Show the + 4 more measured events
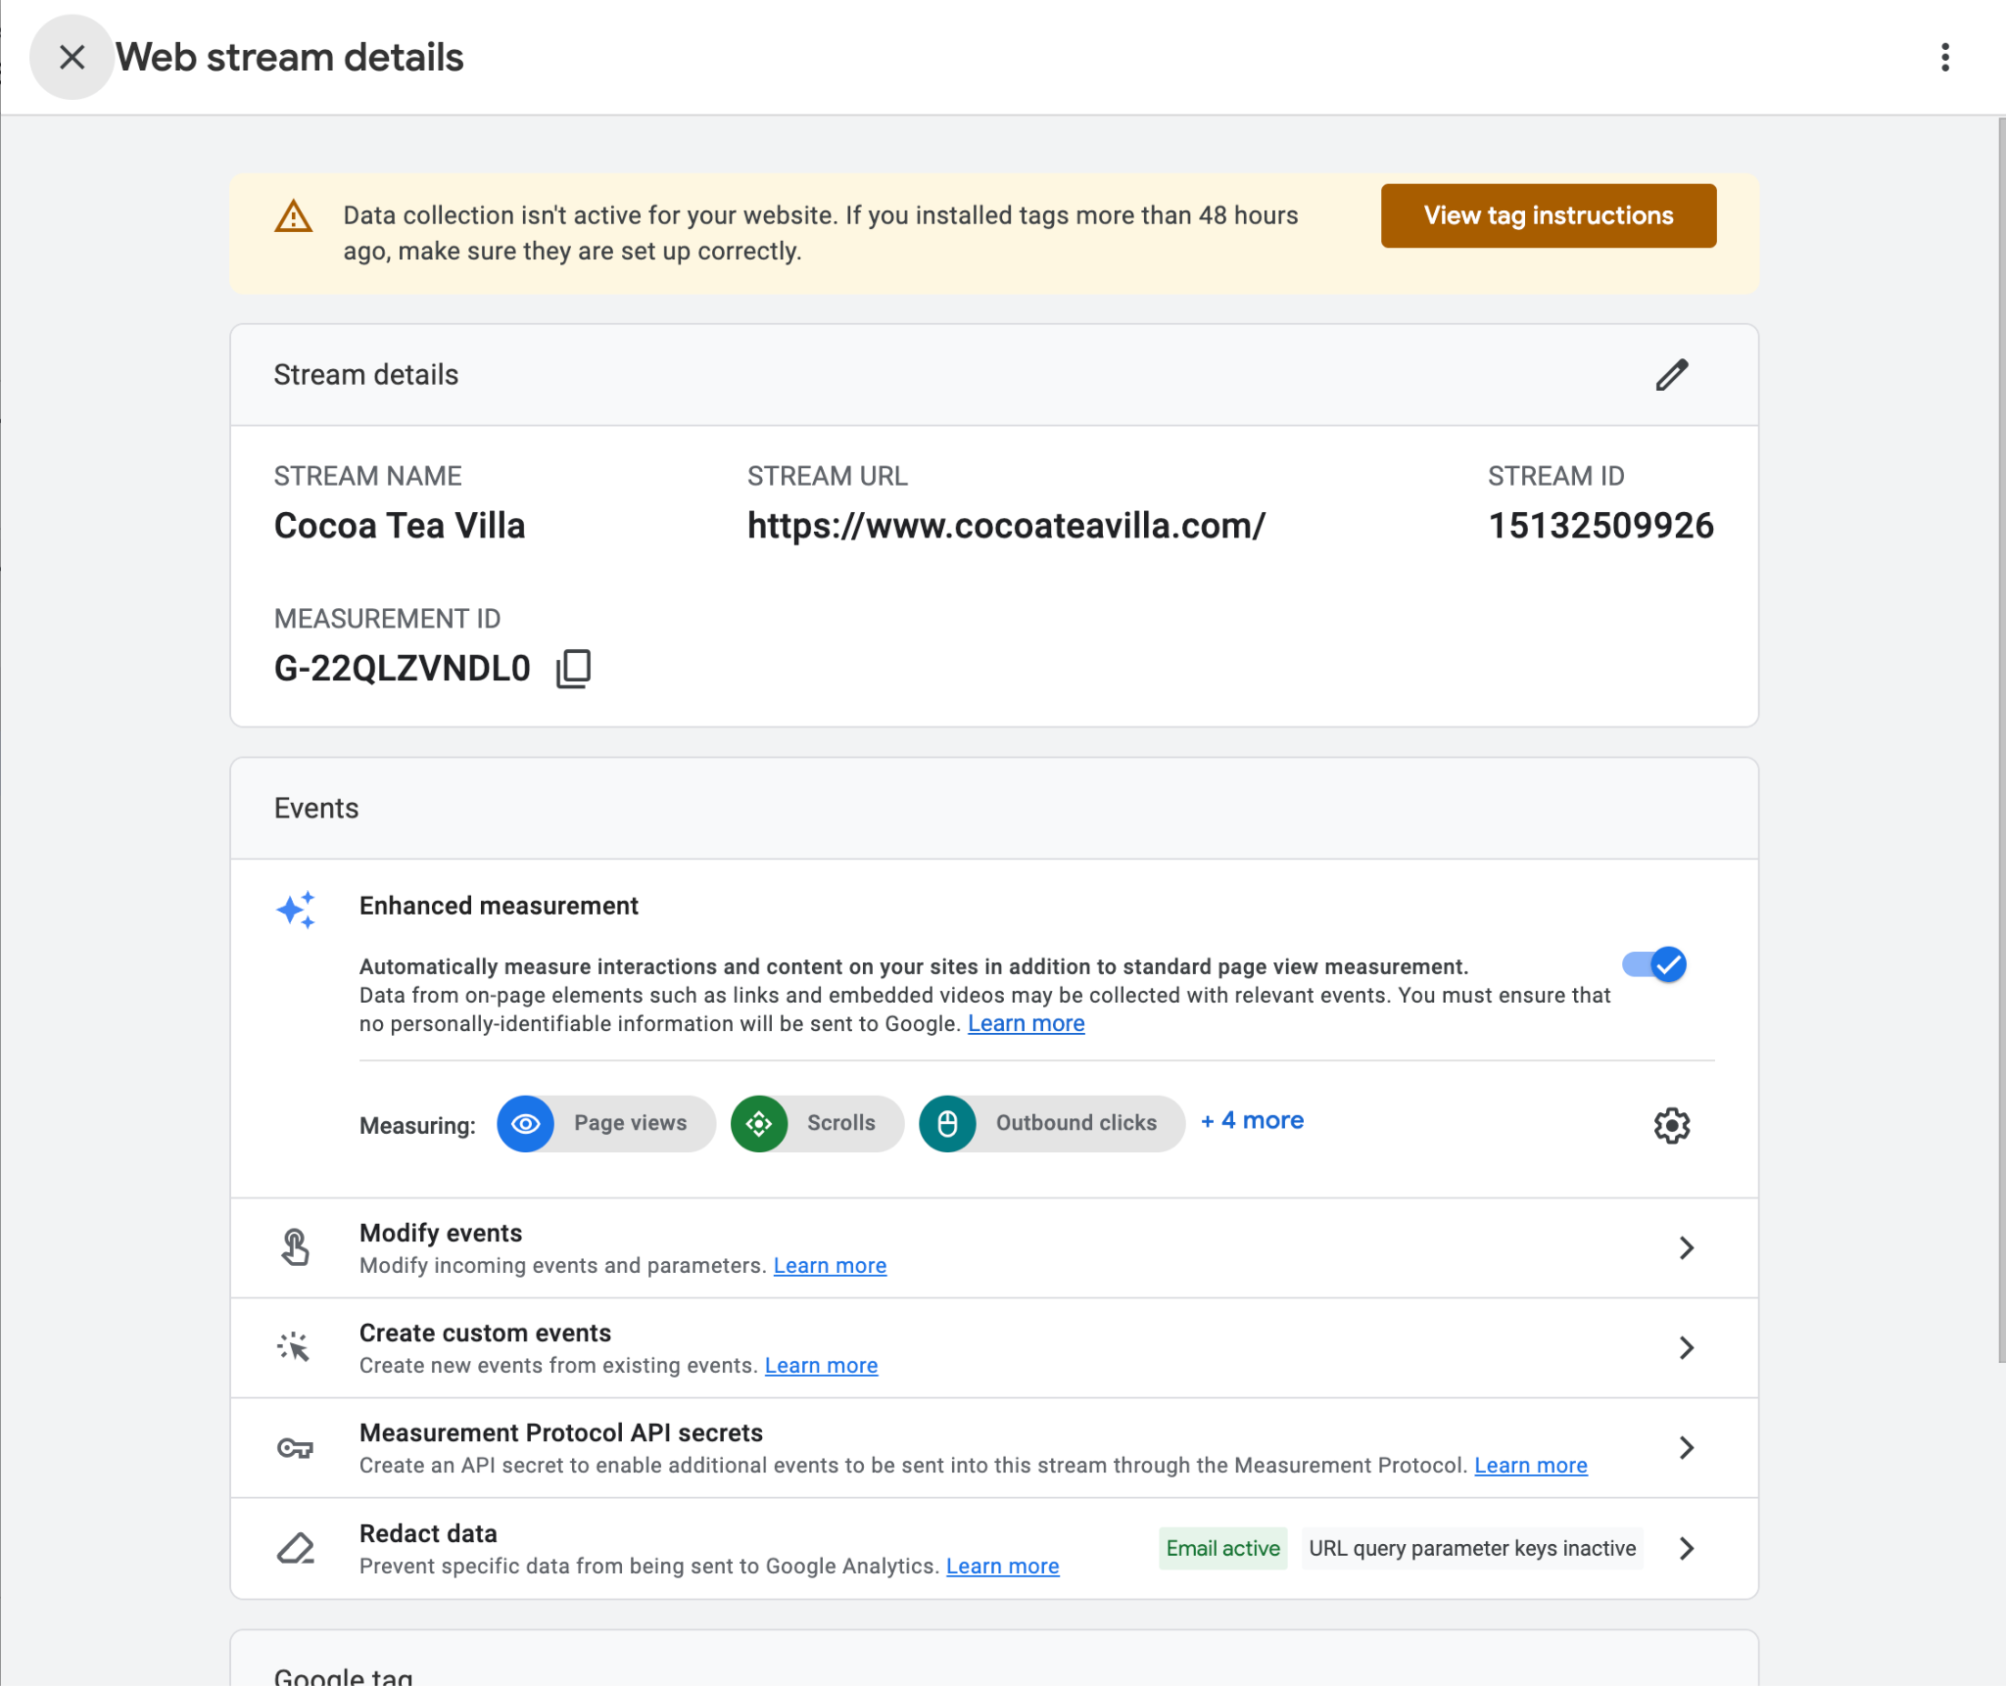The height and width of the screenshot is (1686, 2006). (1252, 1120)
